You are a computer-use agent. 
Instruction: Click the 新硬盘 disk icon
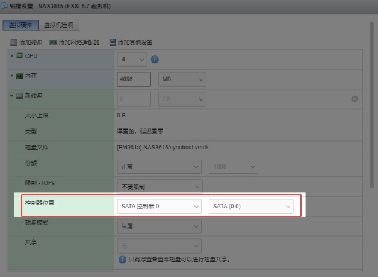click(19, 96)
